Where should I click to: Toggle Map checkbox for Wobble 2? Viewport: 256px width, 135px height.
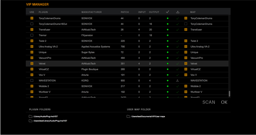(x=186, y=86)
